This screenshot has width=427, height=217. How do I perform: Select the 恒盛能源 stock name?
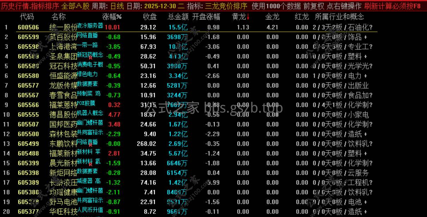(x=63, y=76)
